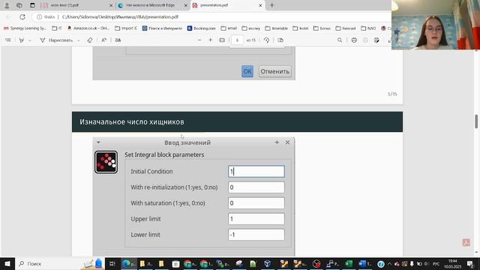Click the Scilab dots icon in the dialog
Image resolution: width=480 pixels, height=270 pixels.
(x=106, y=162)
